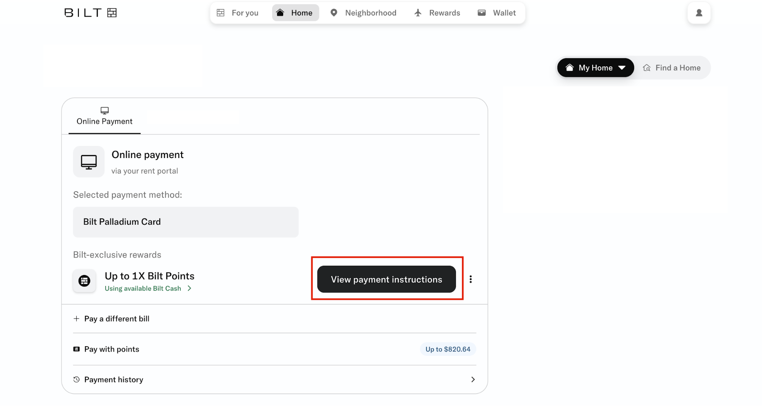Click the Payment history clock icon

click(77, 379)
